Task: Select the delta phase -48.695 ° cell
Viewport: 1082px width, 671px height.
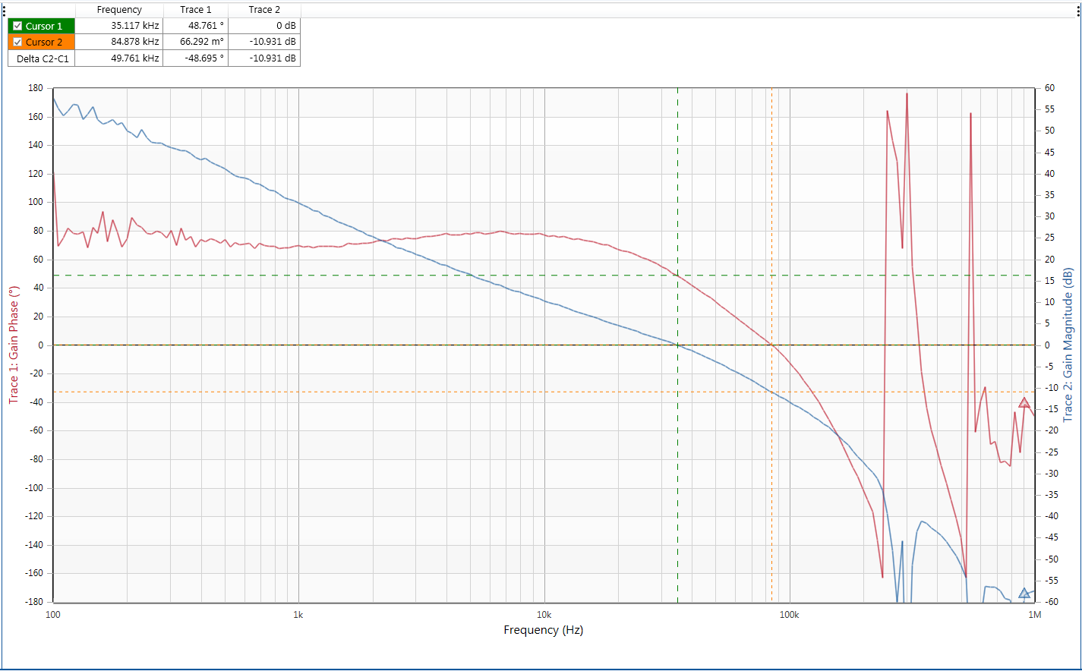Action: (196, 58)
